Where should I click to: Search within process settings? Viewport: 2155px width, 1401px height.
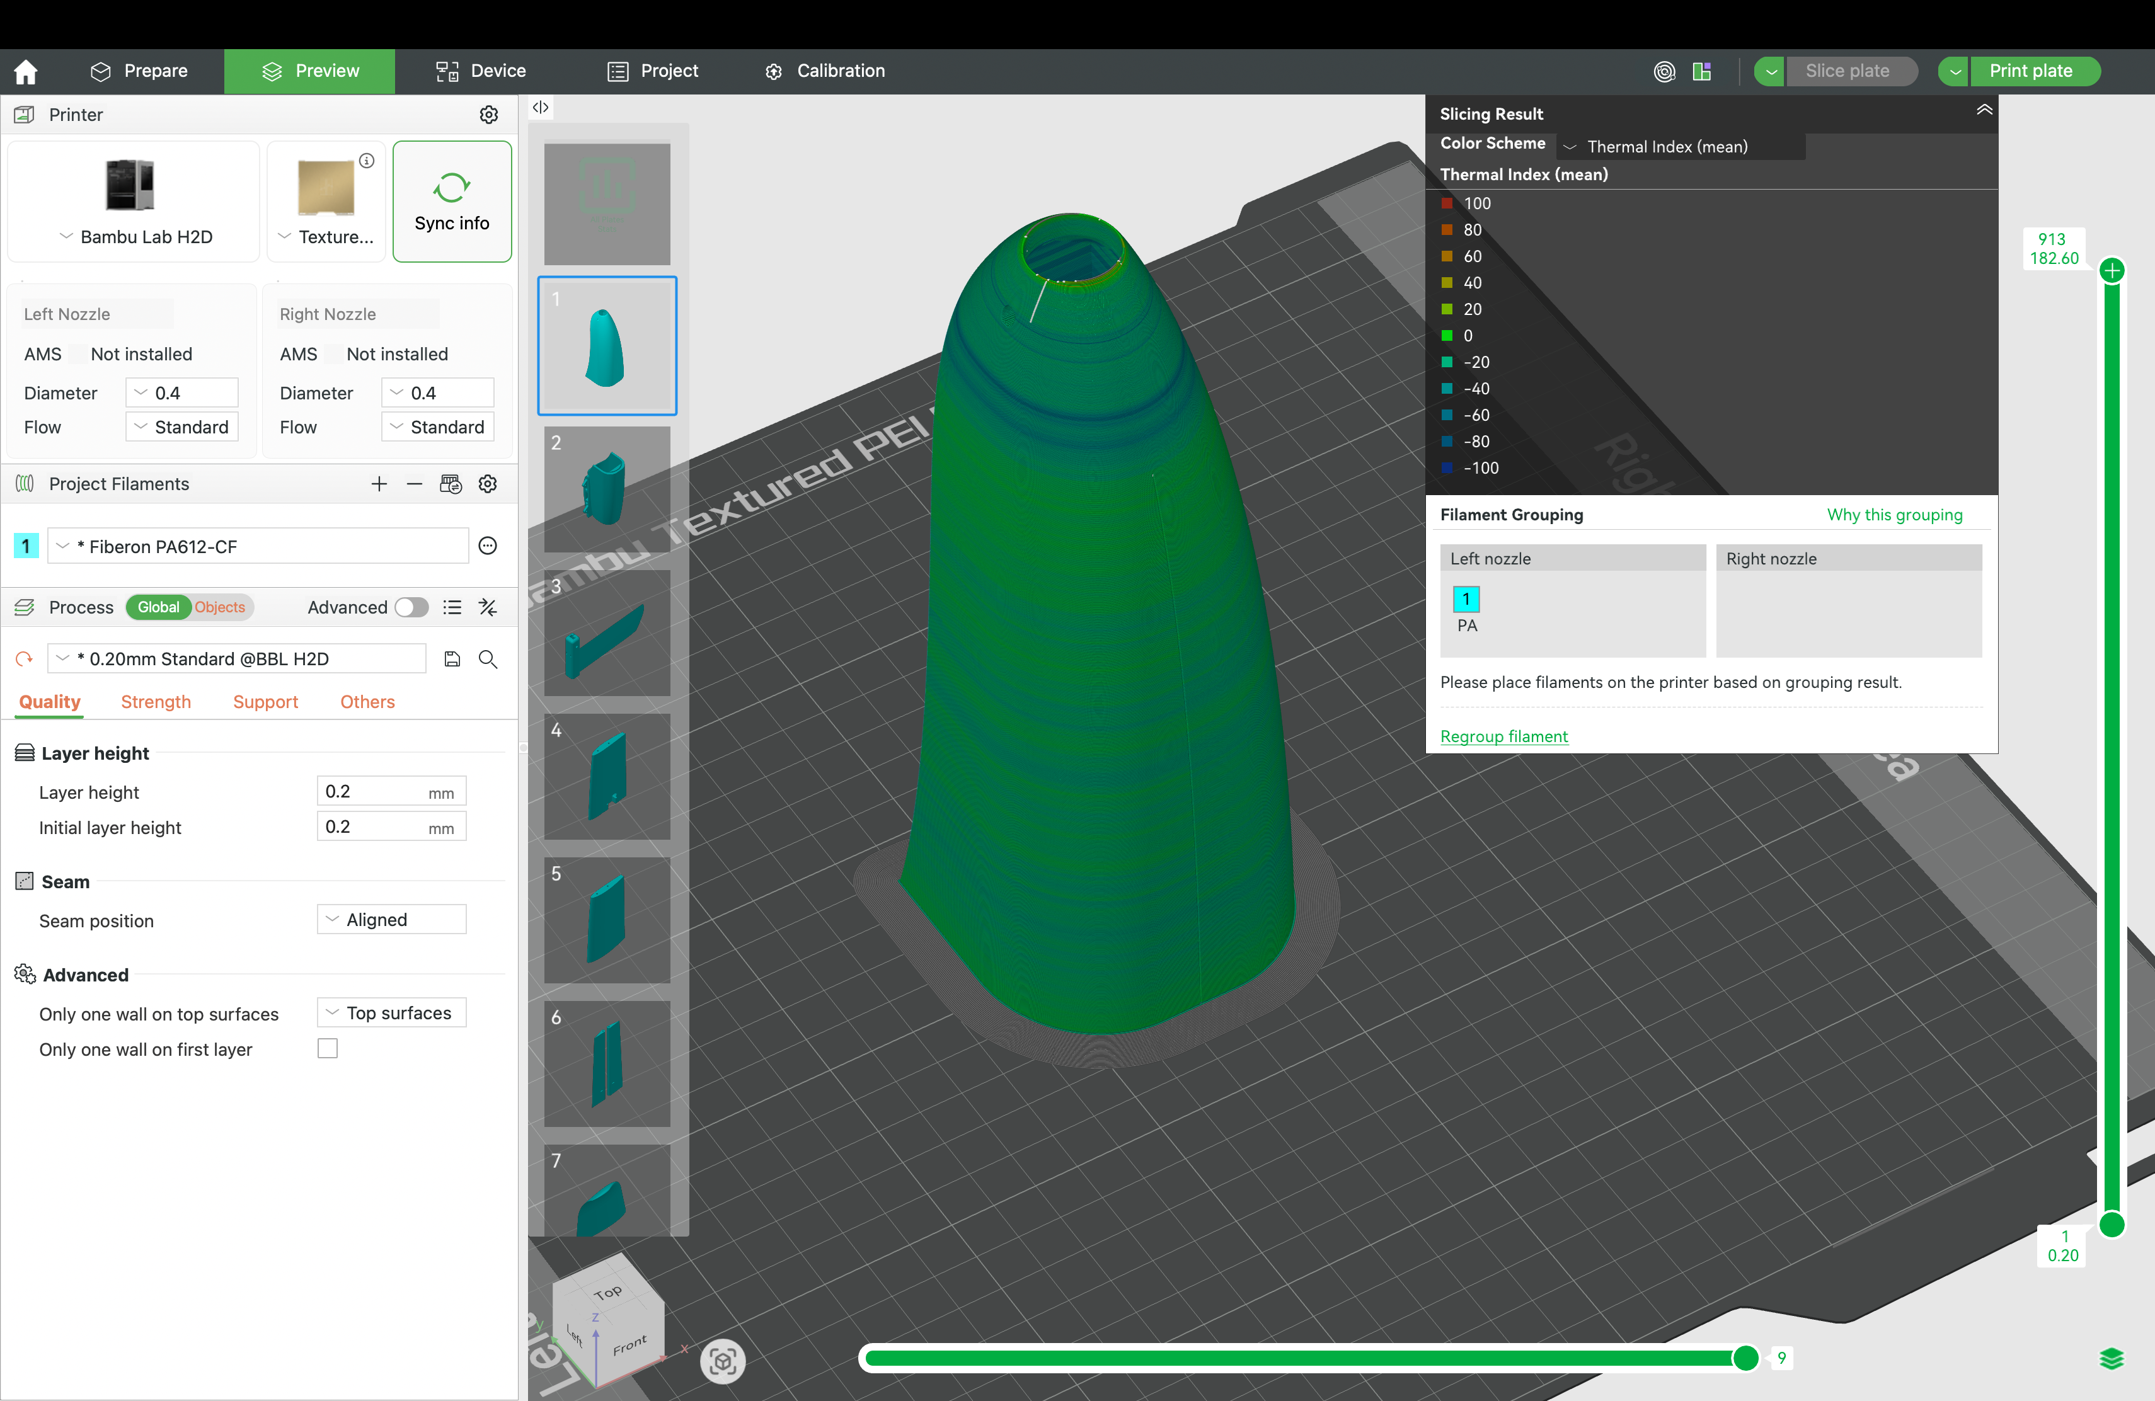[488, 660]
